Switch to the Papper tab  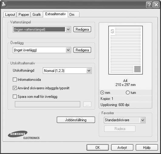click(x=24, y=15)
